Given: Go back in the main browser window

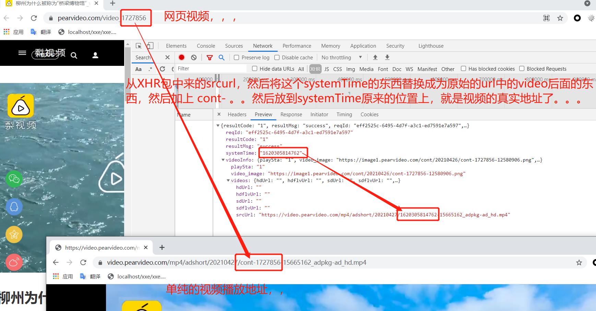Looking at the screenshot, I should click(x=7, y=18).
